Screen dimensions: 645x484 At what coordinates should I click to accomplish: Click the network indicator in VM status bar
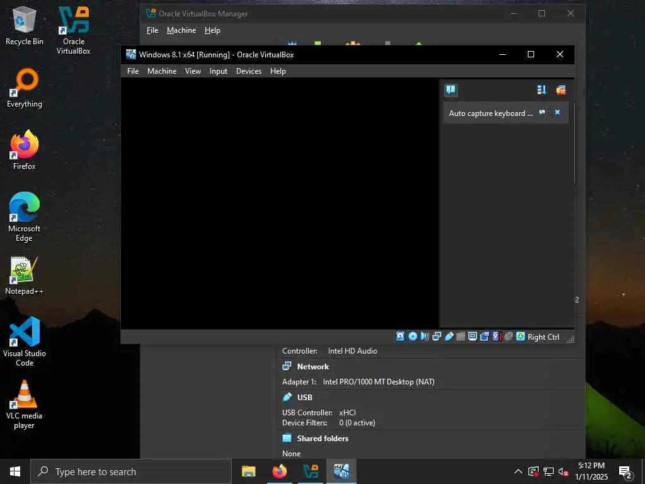(437, 337)
